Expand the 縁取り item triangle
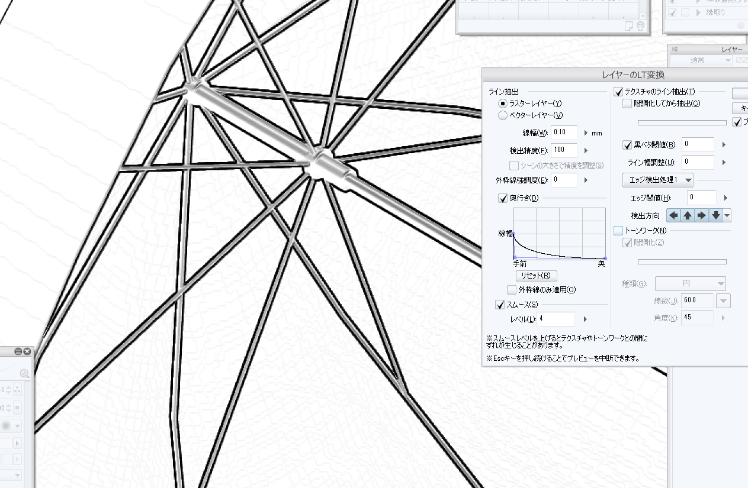The width and height of the screenshot is (748, 488). coord(699,12)
